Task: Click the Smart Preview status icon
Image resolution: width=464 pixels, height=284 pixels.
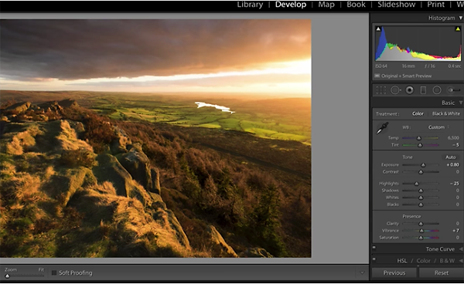Action: [377, 76]
